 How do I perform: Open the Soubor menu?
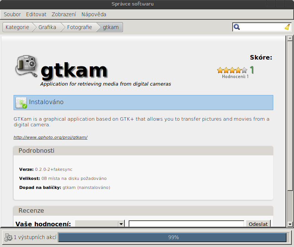coord(12,14)
